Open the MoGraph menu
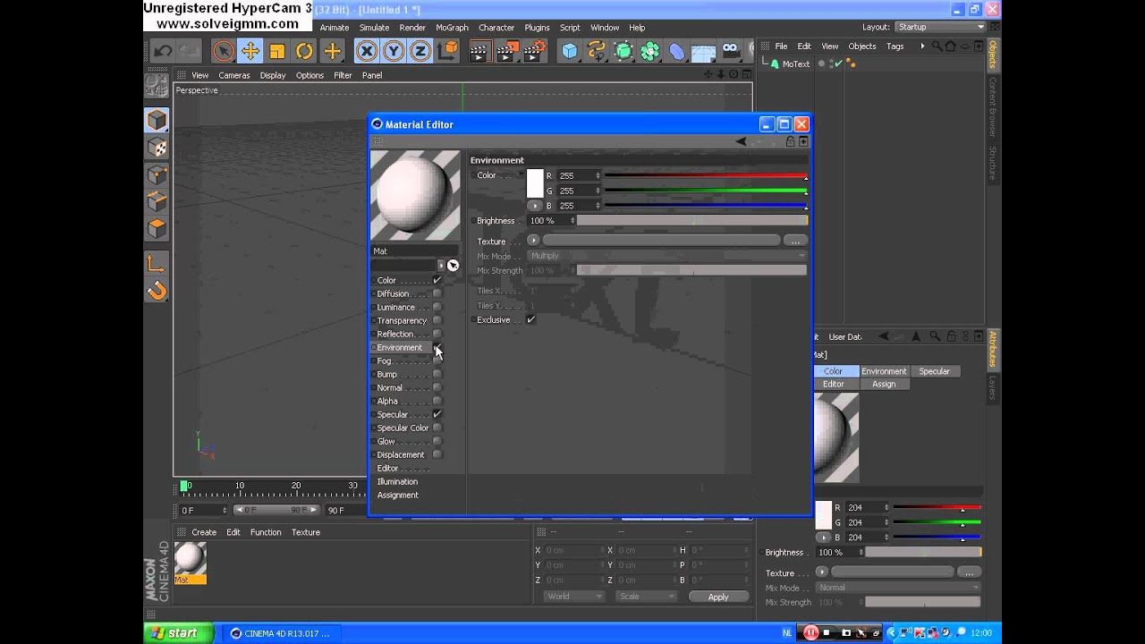The image size is (1145, 644). click(x=452, y=28)
